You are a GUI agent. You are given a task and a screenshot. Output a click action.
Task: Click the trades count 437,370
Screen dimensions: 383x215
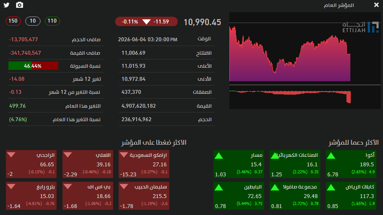pyautogui.click(x=131, y=92)
